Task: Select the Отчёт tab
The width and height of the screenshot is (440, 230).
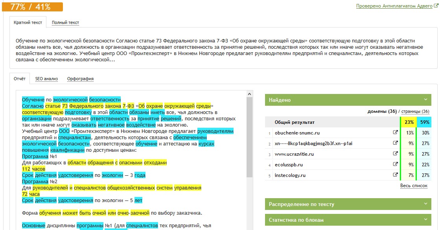Action: pos(20,79)
